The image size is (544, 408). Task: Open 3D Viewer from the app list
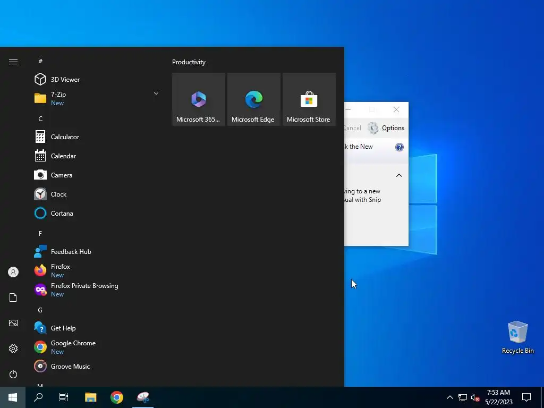(x=97, y=80)
